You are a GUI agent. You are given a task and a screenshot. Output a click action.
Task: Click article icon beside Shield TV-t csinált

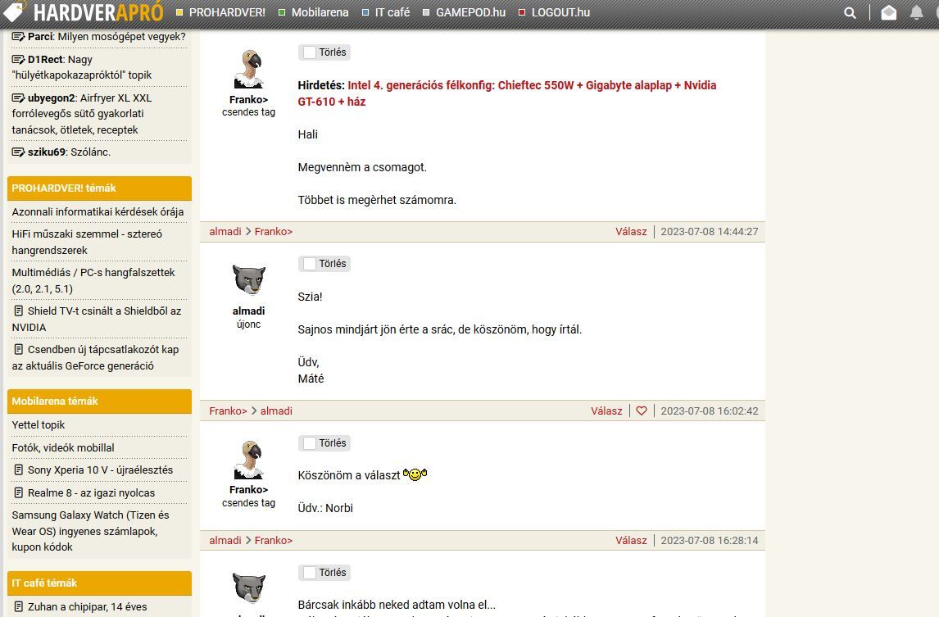tap(19, 311)
